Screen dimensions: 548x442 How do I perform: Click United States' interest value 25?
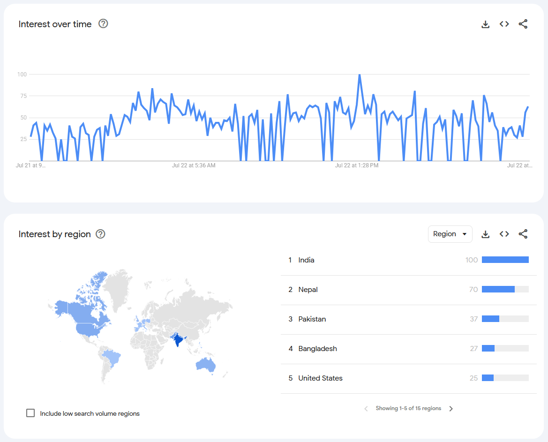(x=473, y=378)
